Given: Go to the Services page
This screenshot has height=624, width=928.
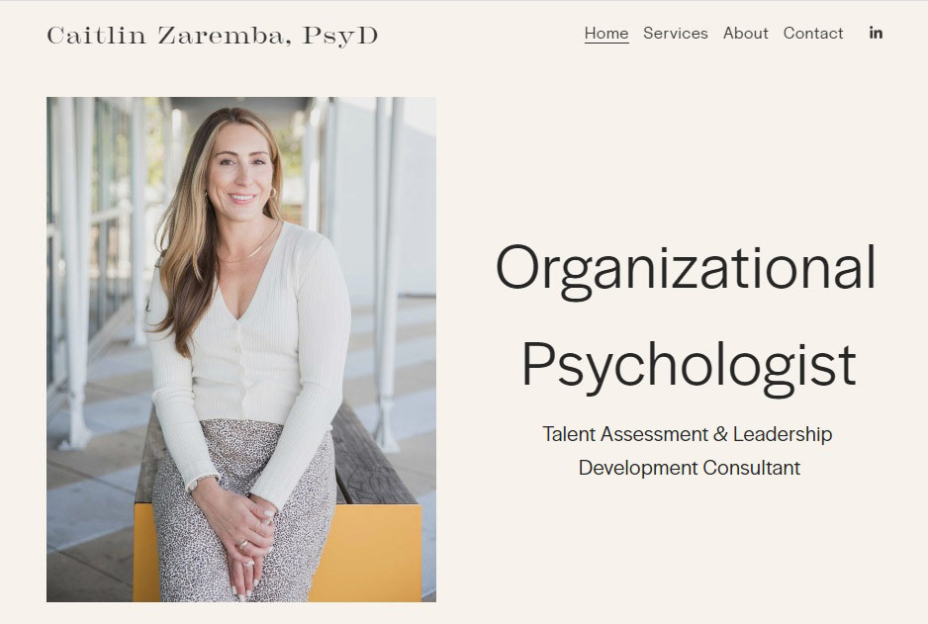Looking at the screenshot, I should pos(676,33).
